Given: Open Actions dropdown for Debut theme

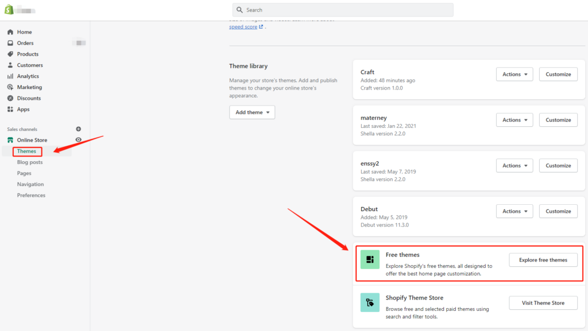Looking at the screenshot, I should click(514, 211).
